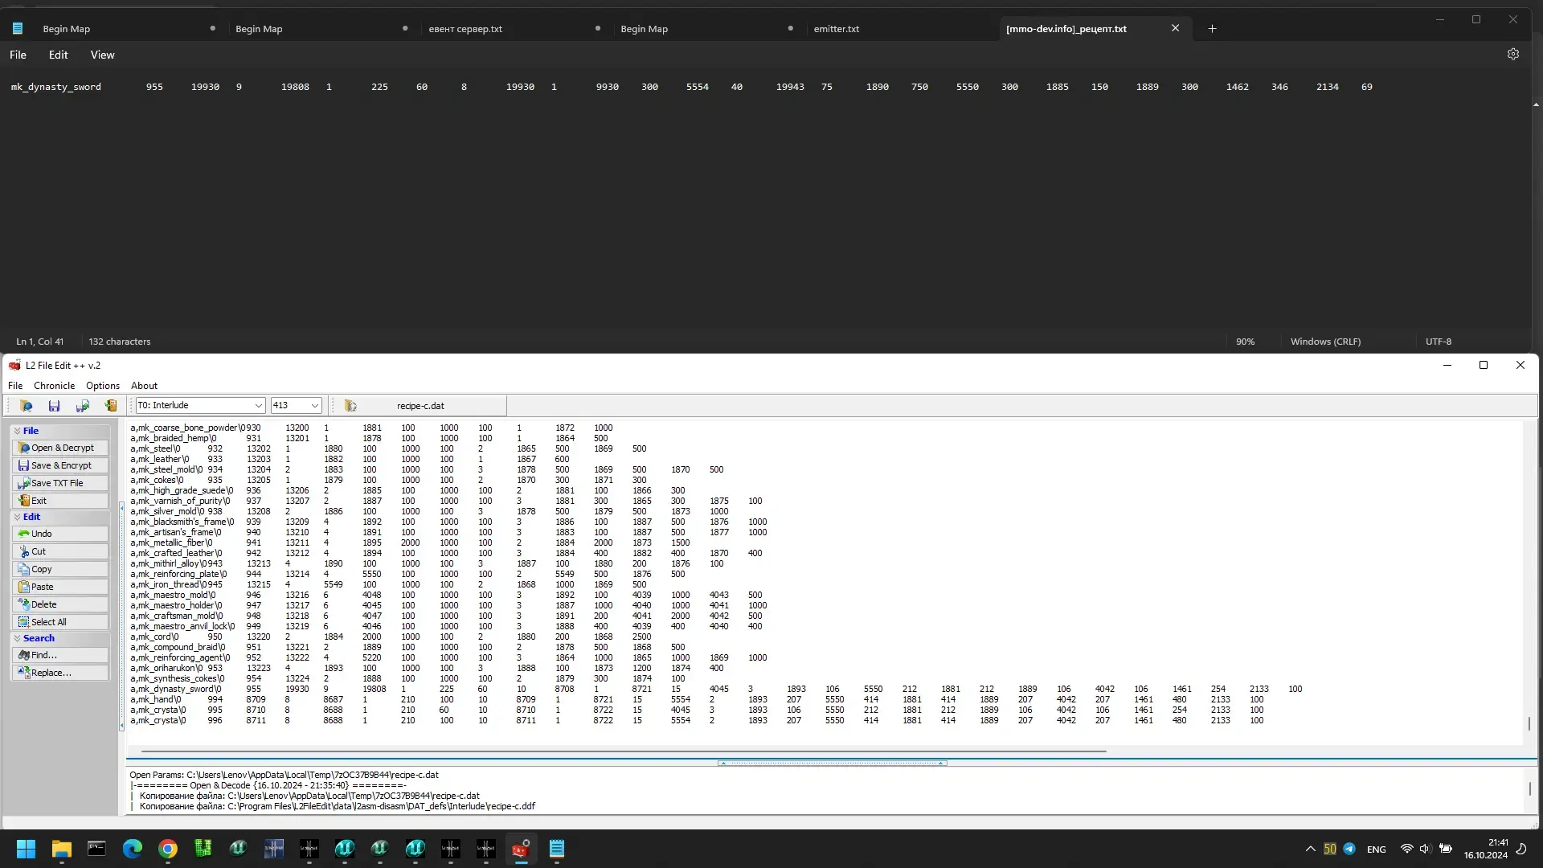Click Undo in the Edit panel
Screen dimensions: 1543x868
60,534
